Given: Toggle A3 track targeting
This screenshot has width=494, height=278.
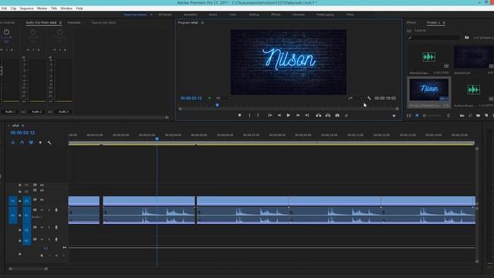Looking at the screenshot, I should click(x=27, y=240).
